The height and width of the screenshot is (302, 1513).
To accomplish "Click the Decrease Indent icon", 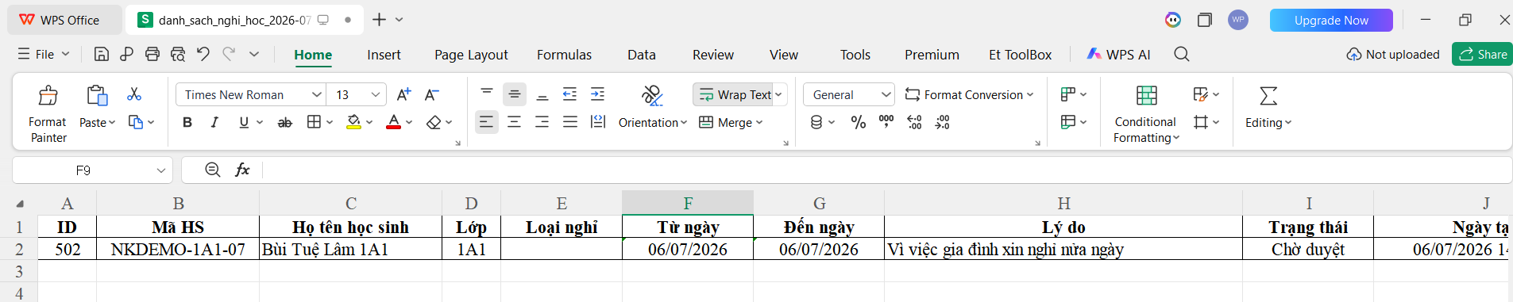I will point(569,94).
